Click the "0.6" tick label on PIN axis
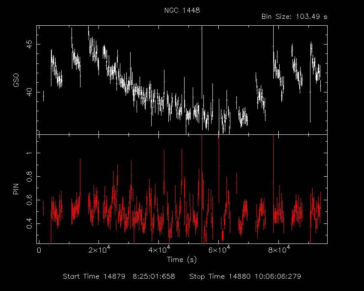 (x=29, y=200)
